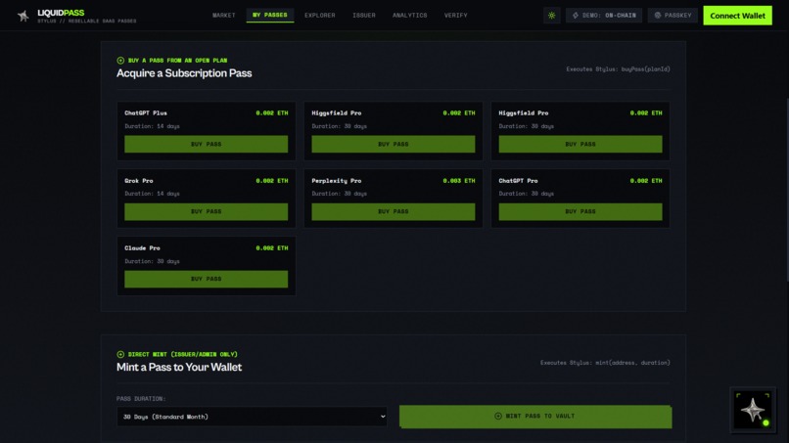
Task: Click Executes Stylus: mint(address, duration) text
Action: [x=605, y=363]
